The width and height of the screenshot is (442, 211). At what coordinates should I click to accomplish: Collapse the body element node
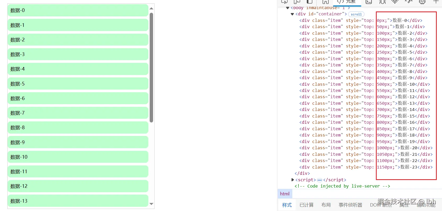point(288,8)
